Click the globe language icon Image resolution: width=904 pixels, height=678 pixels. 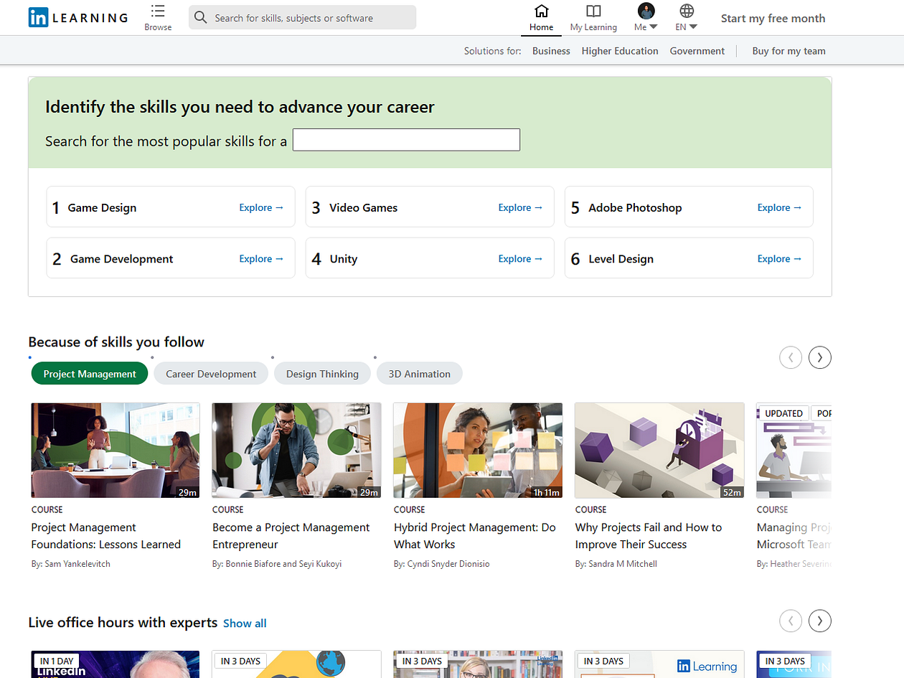(x=687, y=11)
